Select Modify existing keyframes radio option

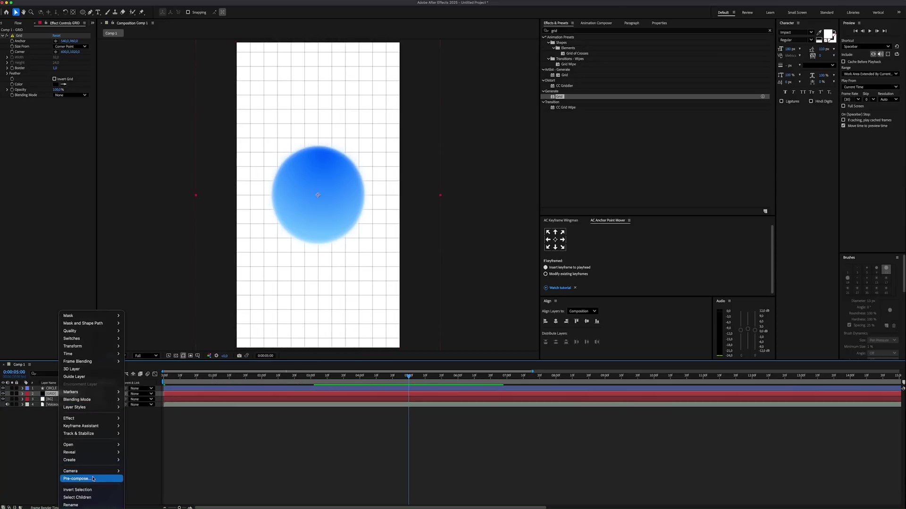point(545,274)
